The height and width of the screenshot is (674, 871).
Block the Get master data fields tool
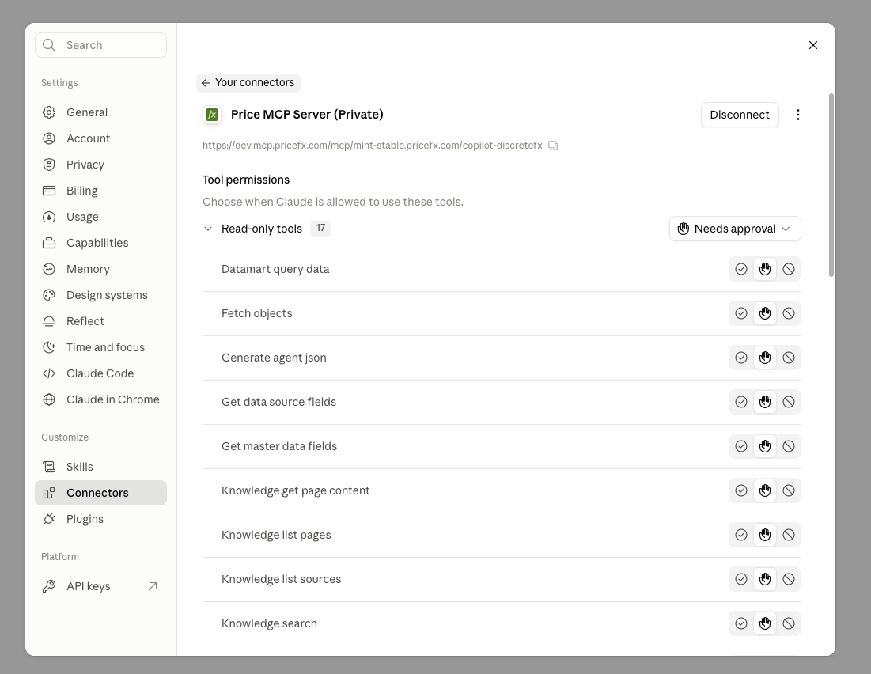pos(789,446)
